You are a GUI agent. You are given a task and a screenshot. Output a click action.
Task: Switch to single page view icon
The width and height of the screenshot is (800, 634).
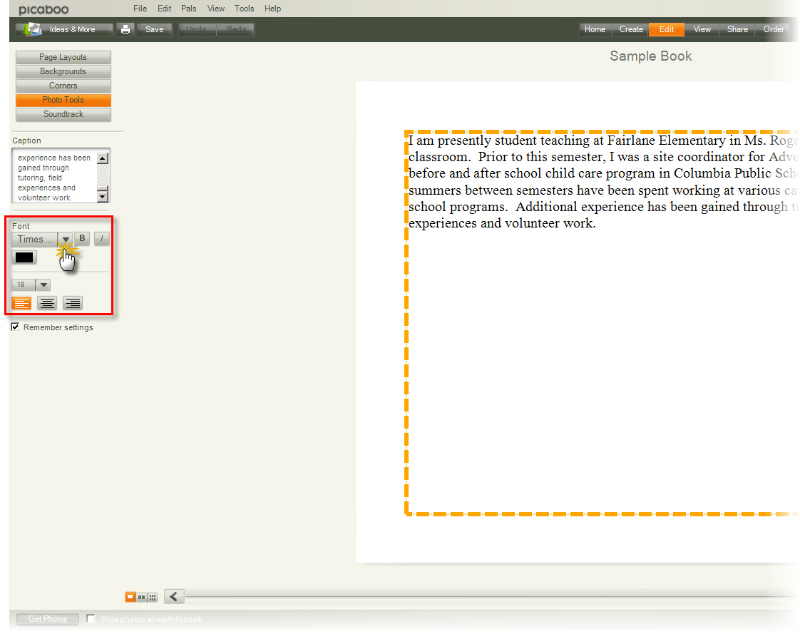click(x=130, y=597)
